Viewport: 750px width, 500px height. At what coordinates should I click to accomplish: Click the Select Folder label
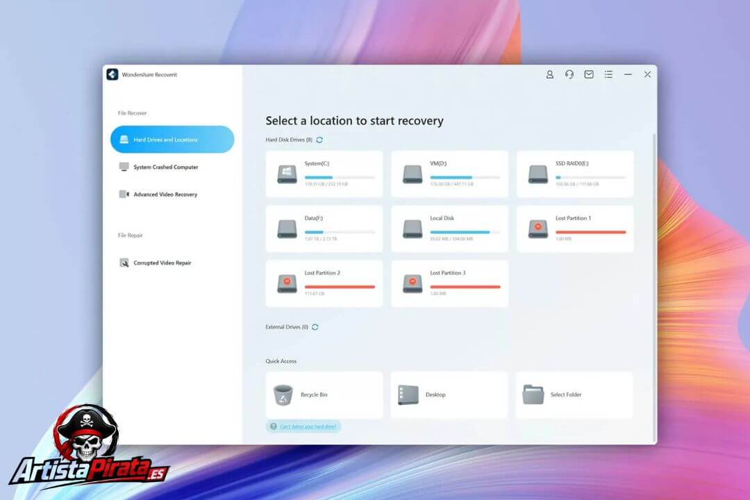[x=566, y=394]
